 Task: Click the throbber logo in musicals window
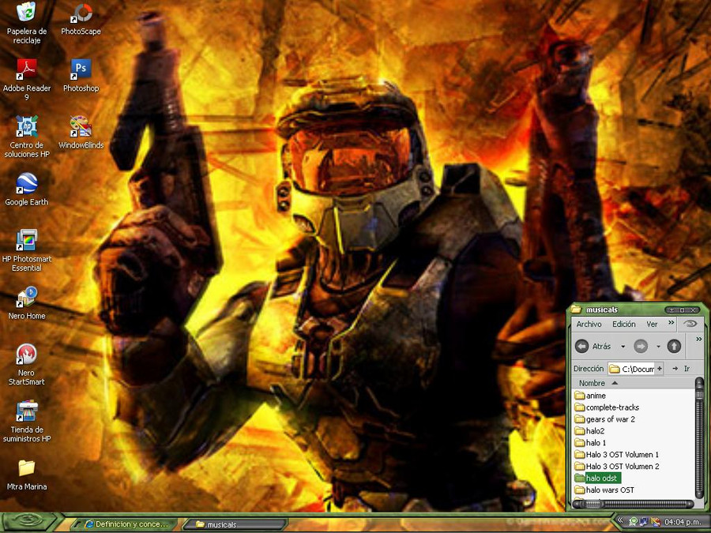(690, 324)
